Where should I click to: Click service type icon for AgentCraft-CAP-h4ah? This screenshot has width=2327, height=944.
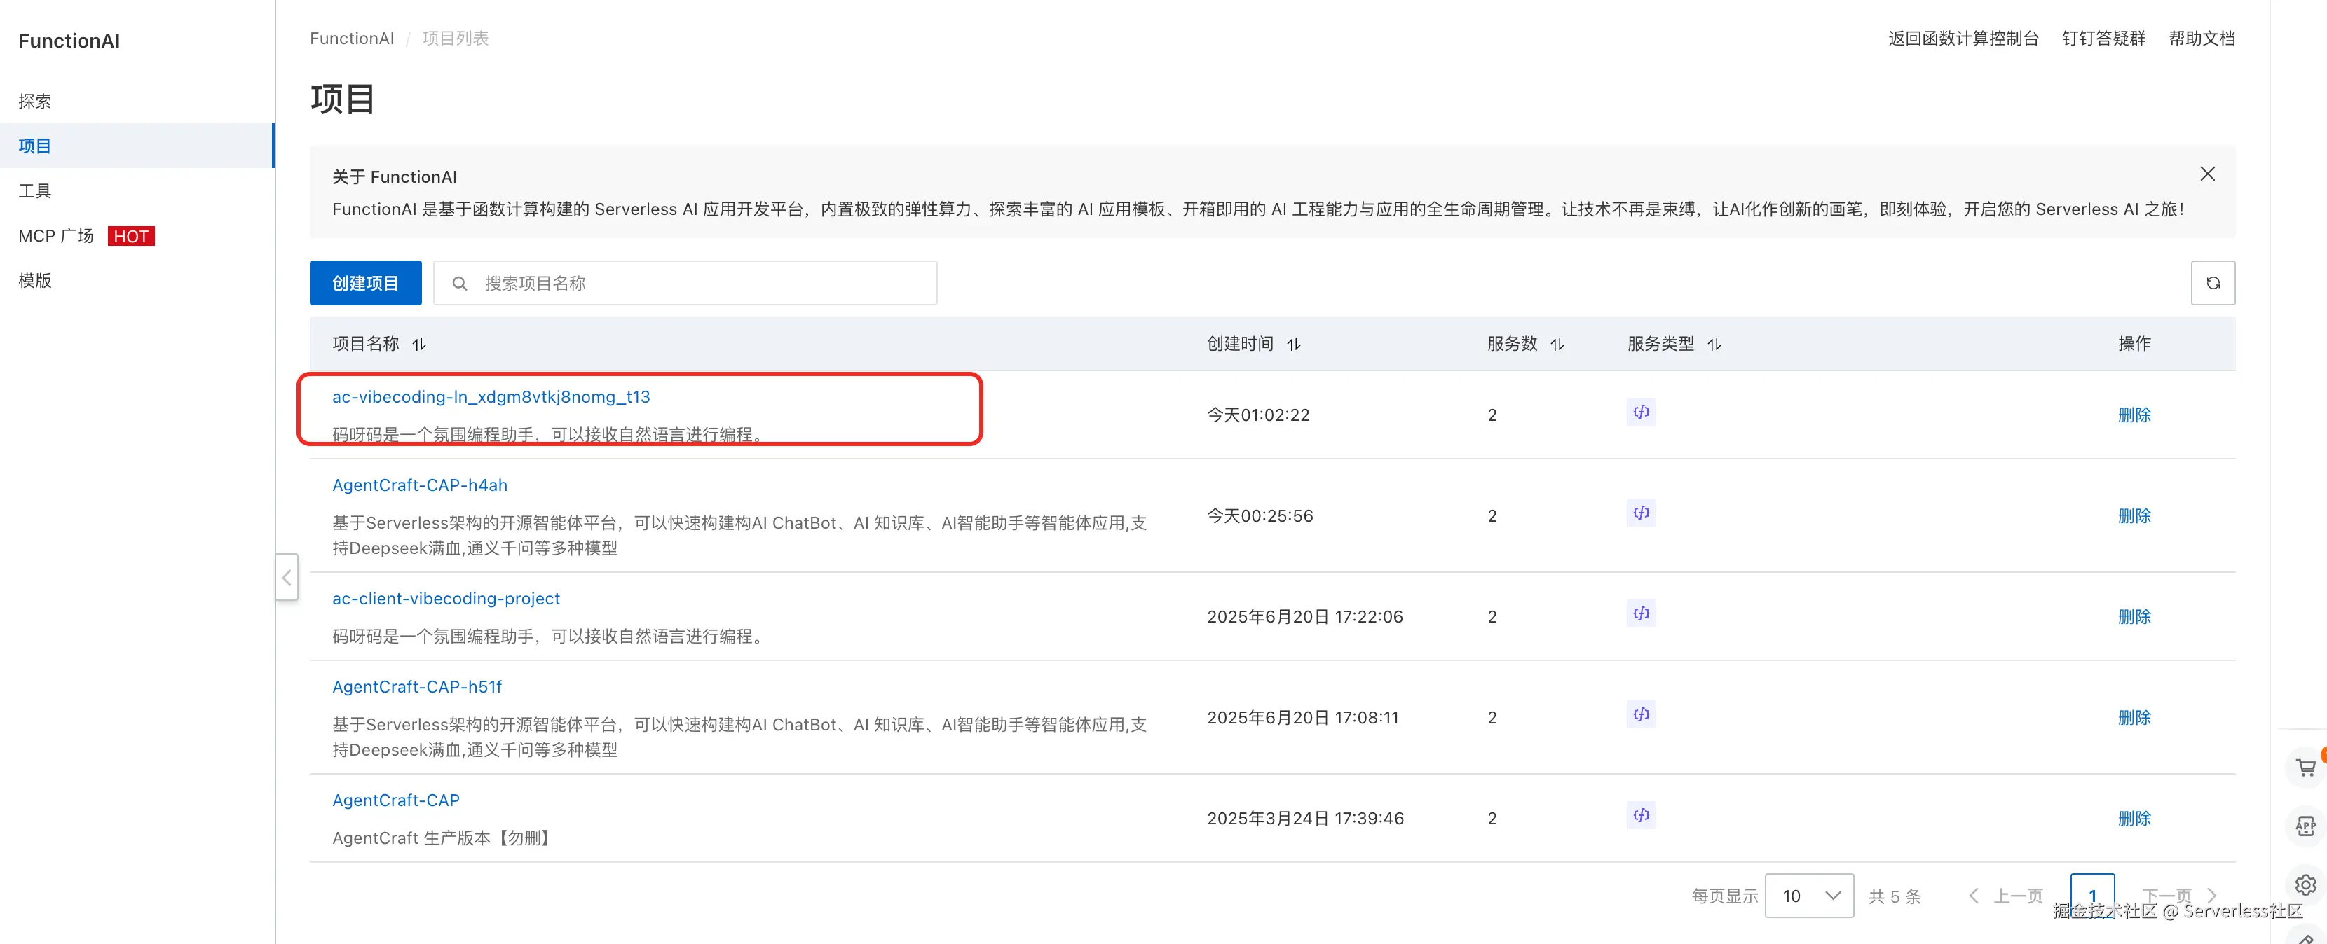coord(1640,513)
